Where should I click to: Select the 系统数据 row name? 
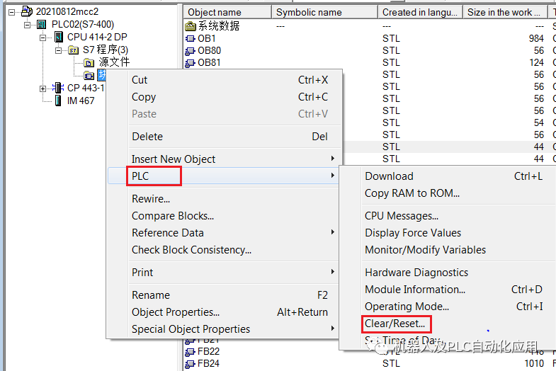point(219,26)
